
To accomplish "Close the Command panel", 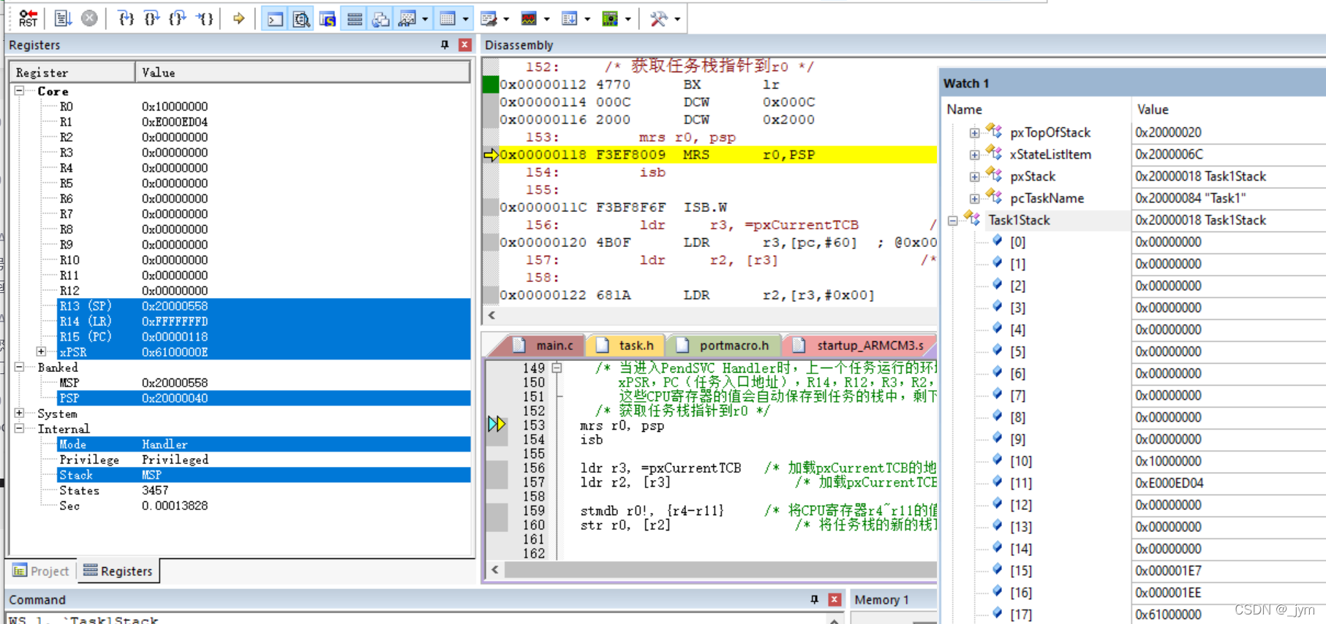I will (835, 599).
